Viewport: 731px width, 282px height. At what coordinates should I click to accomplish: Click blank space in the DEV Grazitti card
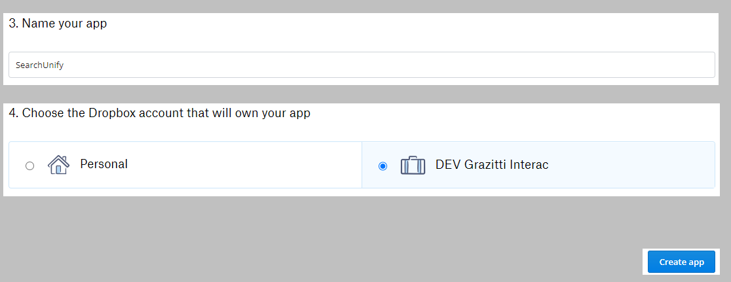[x=629, y=165]
